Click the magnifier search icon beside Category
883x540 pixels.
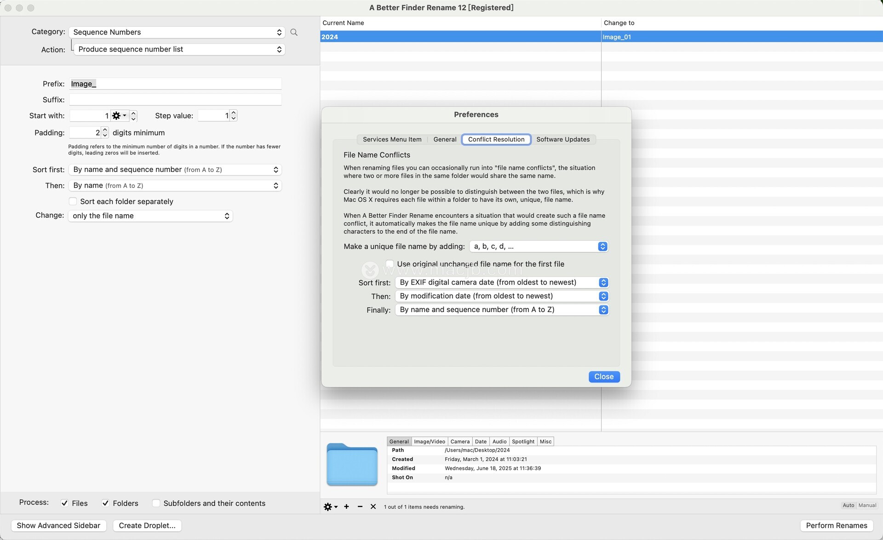pyautogui.click(x=294, y=32)
